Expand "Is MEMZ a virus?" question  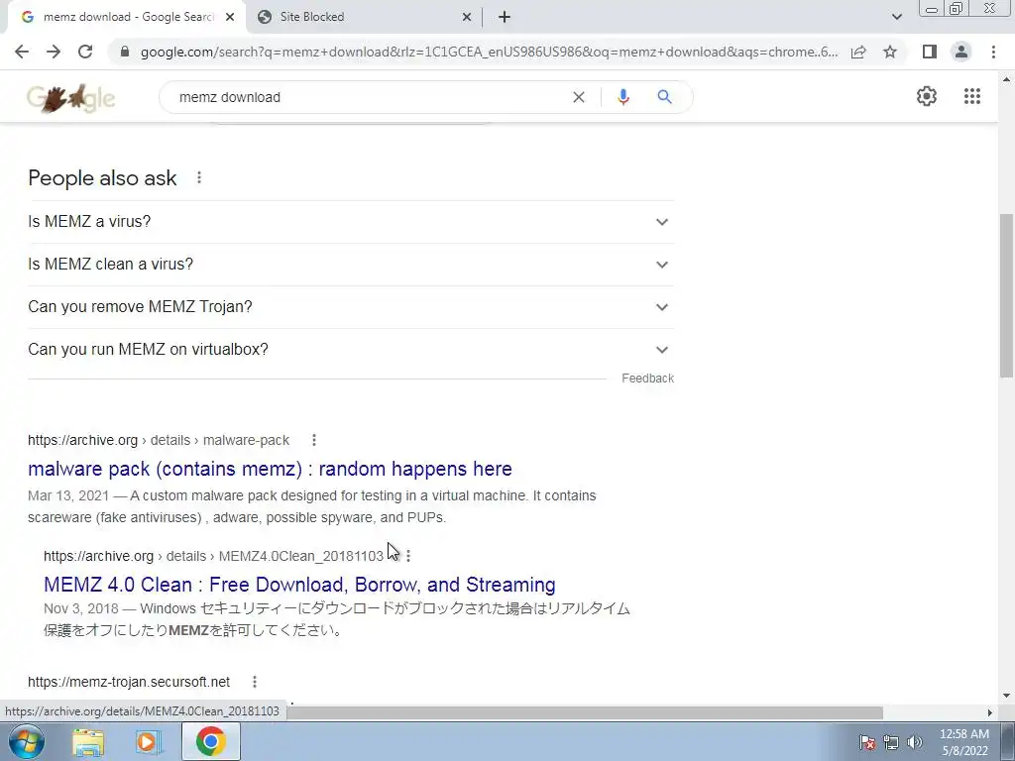[351, 222]
